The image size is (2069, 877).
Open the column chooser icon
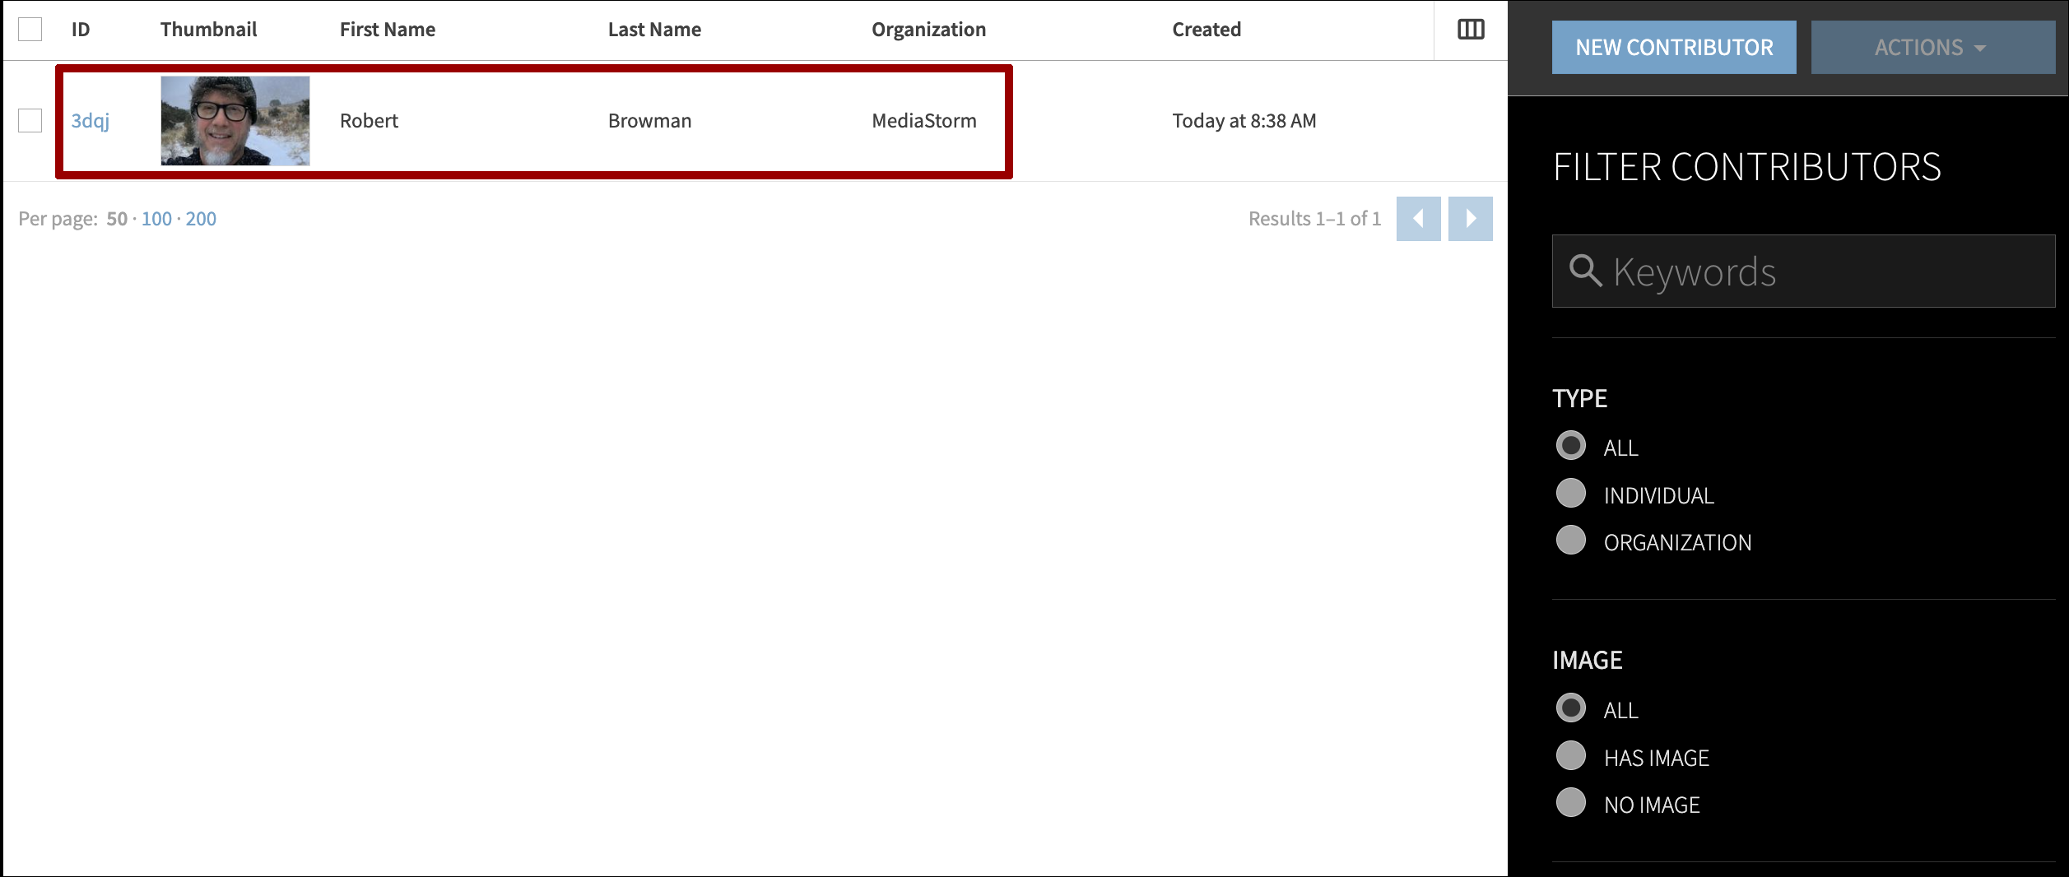point(1470,30)
